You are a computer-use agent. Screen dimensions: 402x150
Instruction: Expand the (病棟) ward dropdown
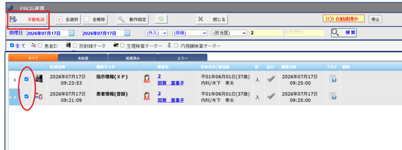click(x=190, y=33)
